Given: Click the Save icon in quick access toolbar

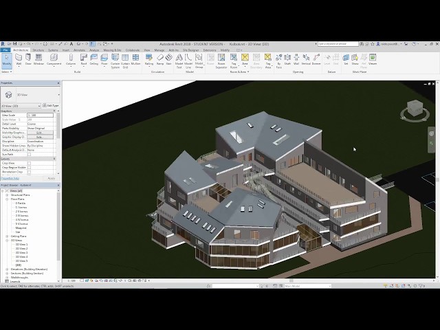Looking at the screenshot, I should (15, 44).
